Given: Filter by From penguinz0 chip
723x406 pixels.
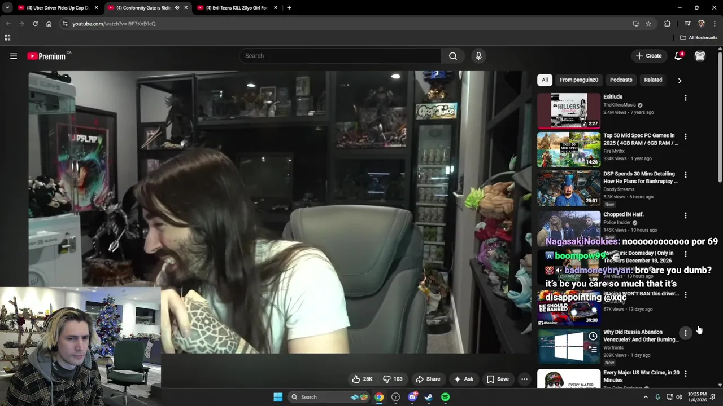Looking at the screenshot, I should tap(579, 80).
